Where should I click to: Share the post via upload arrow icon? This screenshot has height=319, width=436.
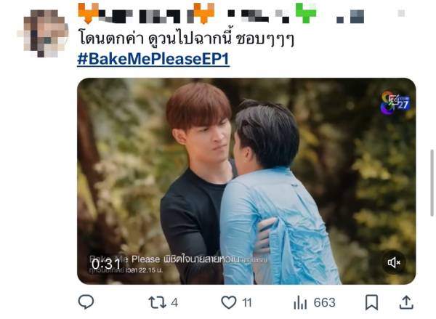coord(406,302)
